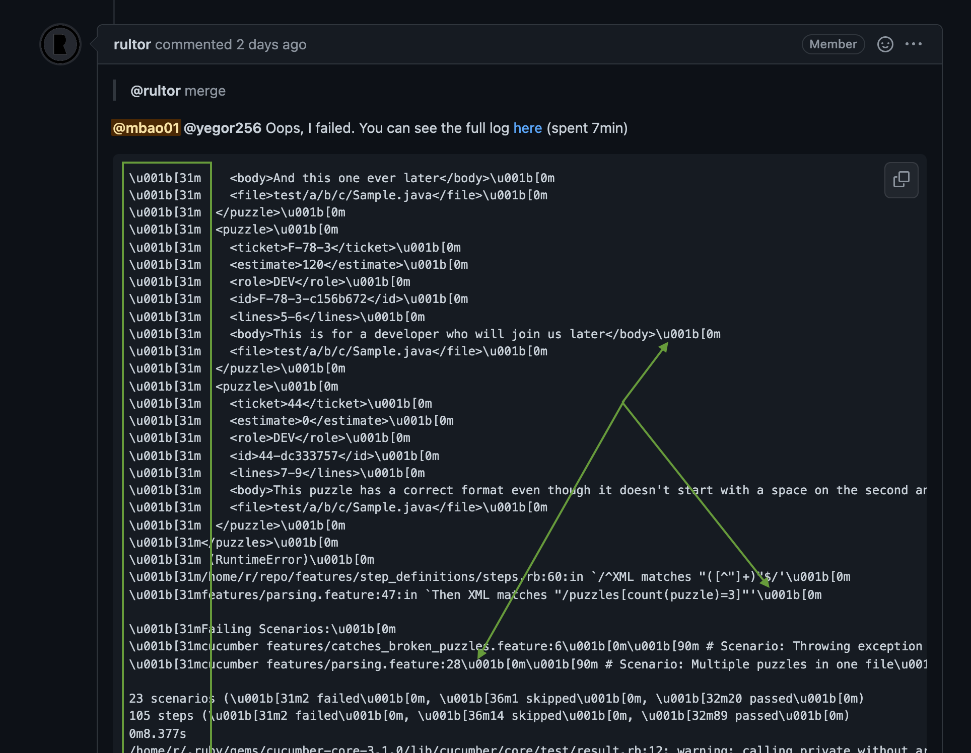
Task: Click the @mbao01 mention
Action: [146, 128]
